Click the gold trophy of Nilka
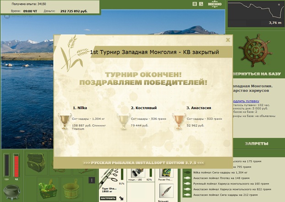Image resolution: width=285 pixels, height=202 pixels. pyautogui.click(x=65, y=121)
